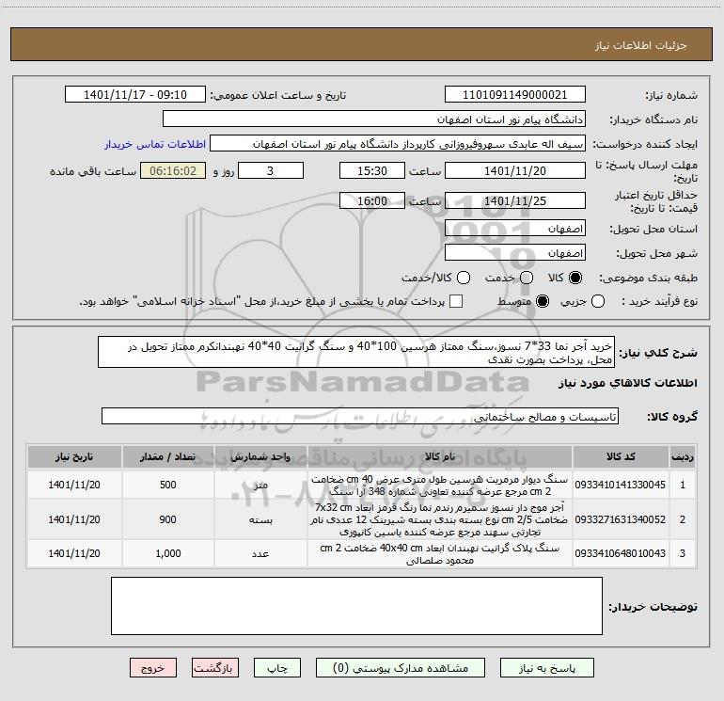Viewport: 724px width, 701px height.
Task: Open اطلاعات تماس خریدار link
Action: tap(155, 144)
